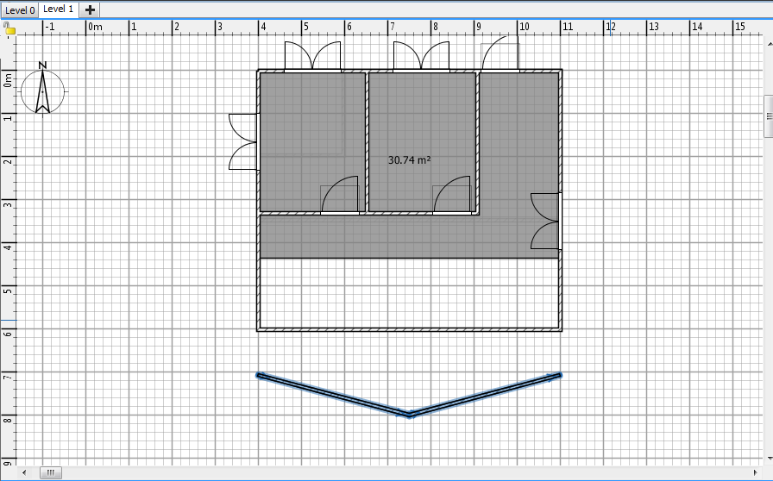
Task: Select the interior door of the left room
Action: pyautogui.click(x=340, y=195)
